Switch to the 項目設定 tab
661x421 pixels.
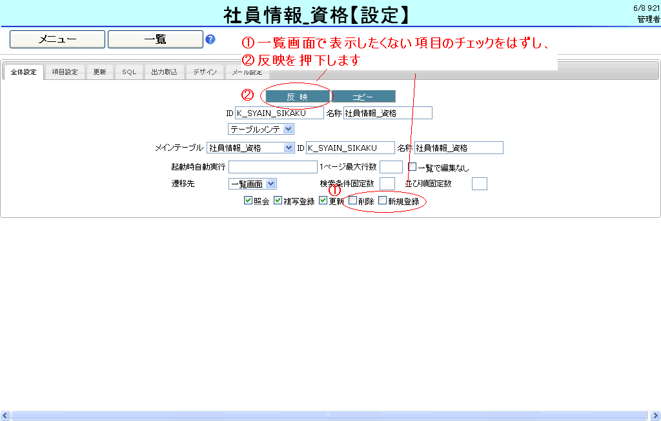point(65,72)
